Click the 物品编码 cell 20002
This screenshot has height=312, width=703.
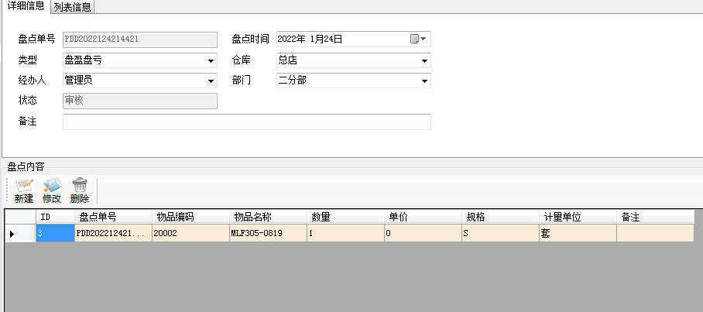pyautogui.click(x=190, y=232)
